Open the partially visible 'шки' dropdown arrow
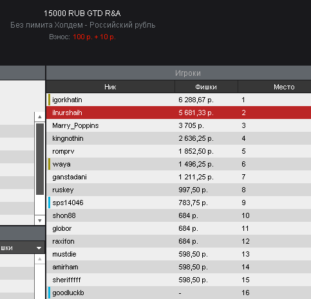Viewport: 311px width, 299px height. click(39, 248)
